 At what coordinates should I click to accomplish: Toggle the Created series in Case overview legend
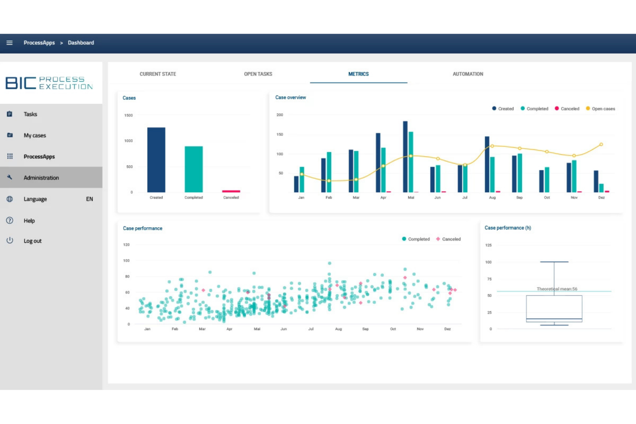503,108
